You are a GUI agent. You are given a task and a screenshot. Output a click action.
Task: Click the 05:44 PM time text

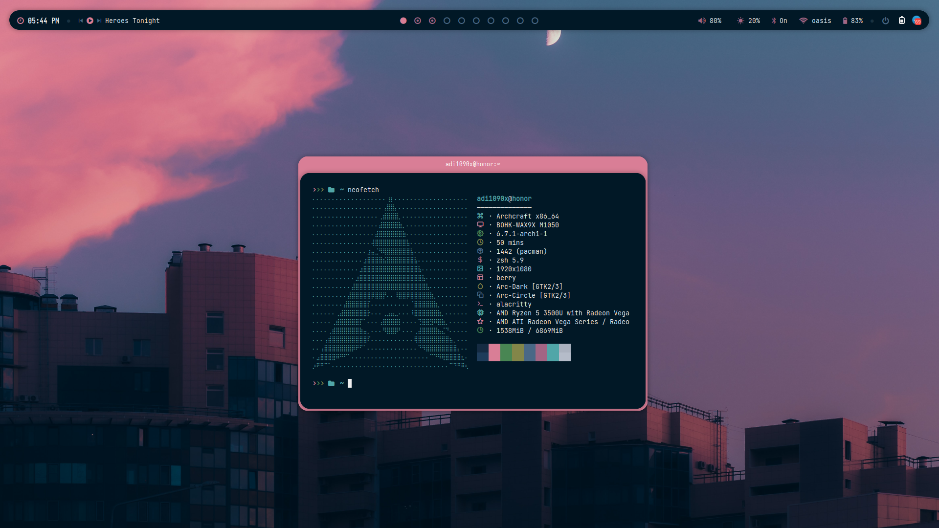click(x=44, y=21)
